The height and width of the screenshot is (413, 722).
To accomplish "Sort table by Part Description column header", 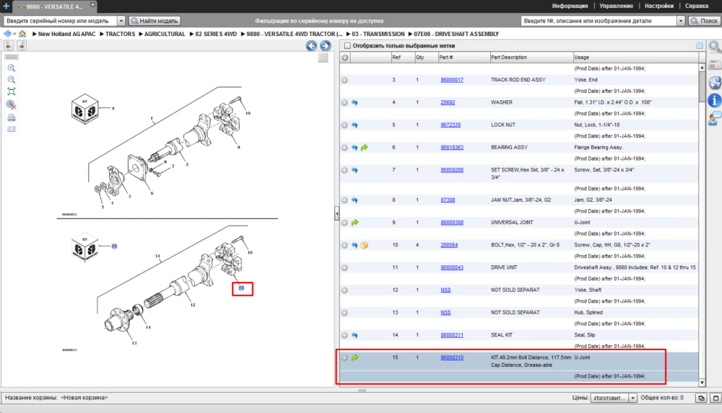I will point(531,58).
